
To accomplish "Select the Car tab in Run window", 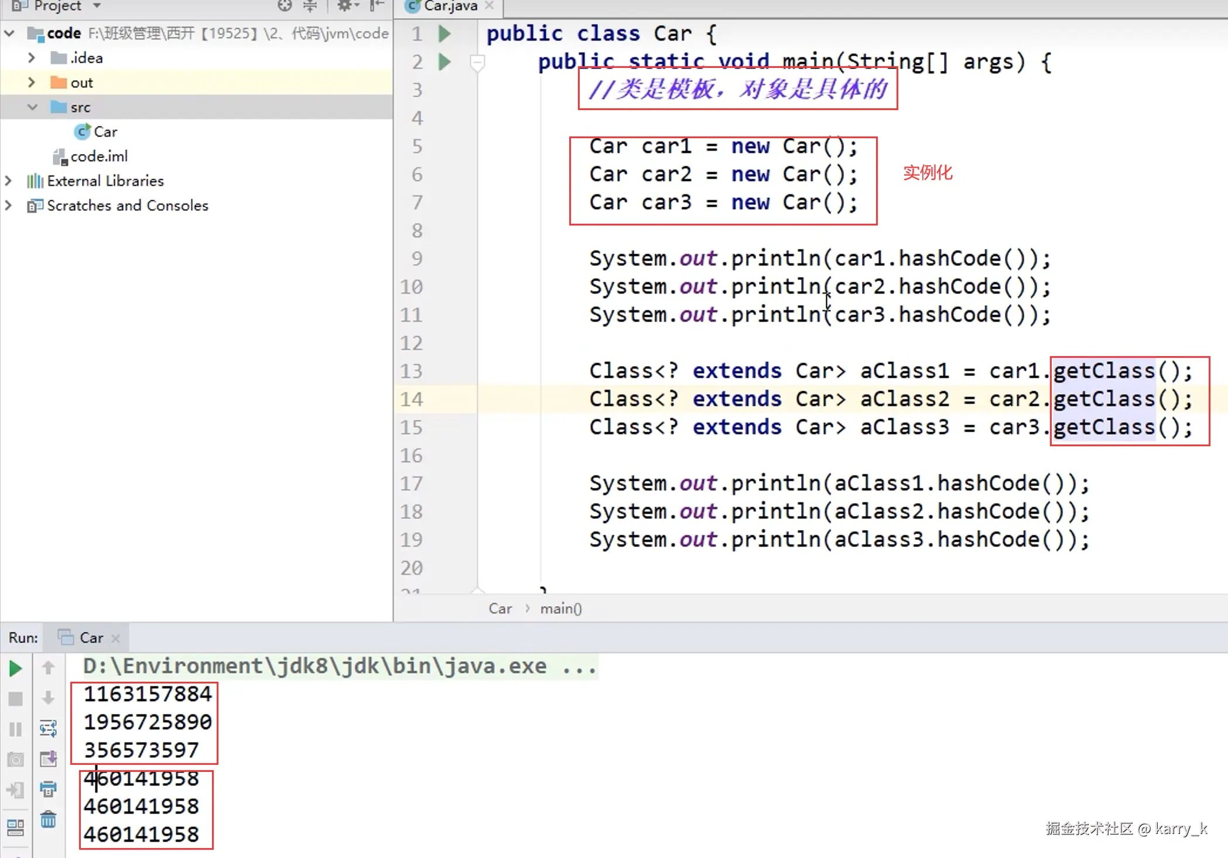I will click(x=91, y=638).
